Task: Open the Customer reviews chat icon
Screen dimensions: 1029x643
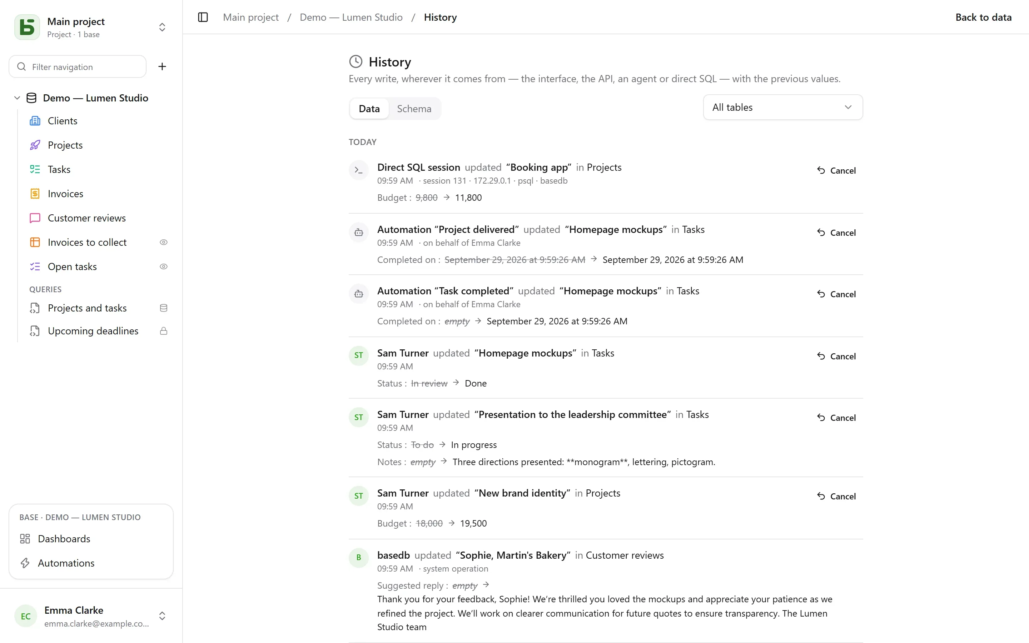Action: [35, 218]
